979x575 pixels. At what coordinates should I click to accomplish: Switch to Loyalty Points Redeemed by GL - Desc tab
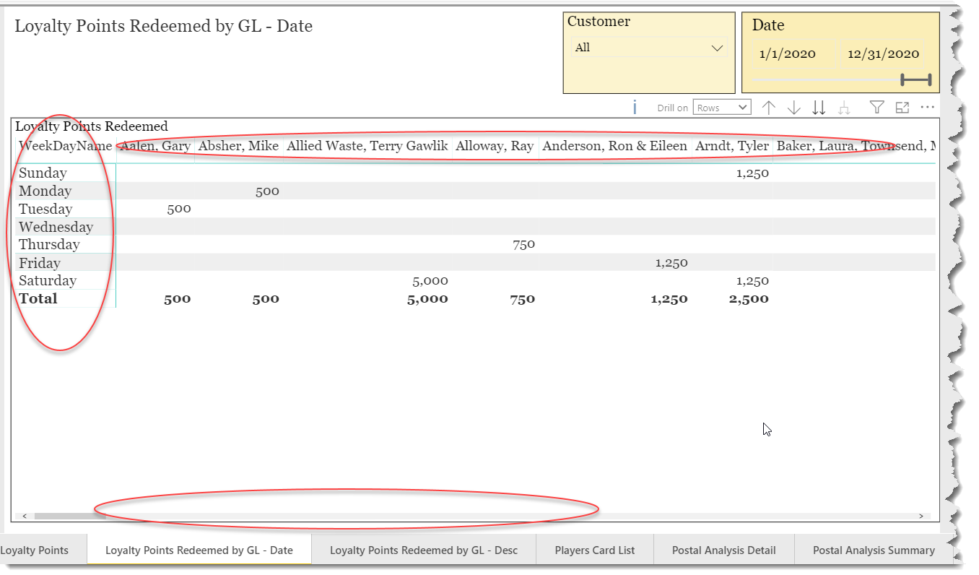(424, 550)
